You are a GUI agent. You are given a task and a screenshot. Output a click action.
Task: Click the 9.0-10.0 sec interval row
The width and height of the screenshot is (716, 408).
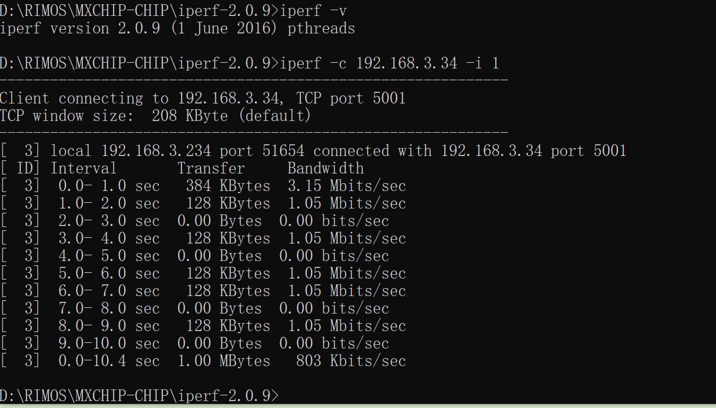tap(195, 343)
